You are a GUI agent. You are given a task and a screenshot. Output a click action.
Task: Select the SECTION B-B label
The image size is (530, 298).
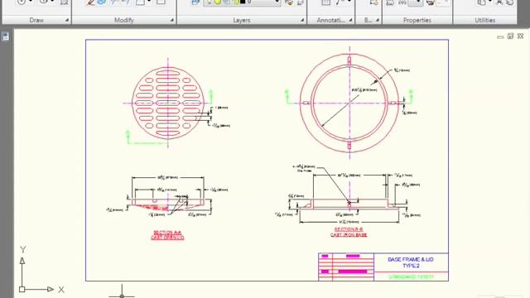pos(349,229)
